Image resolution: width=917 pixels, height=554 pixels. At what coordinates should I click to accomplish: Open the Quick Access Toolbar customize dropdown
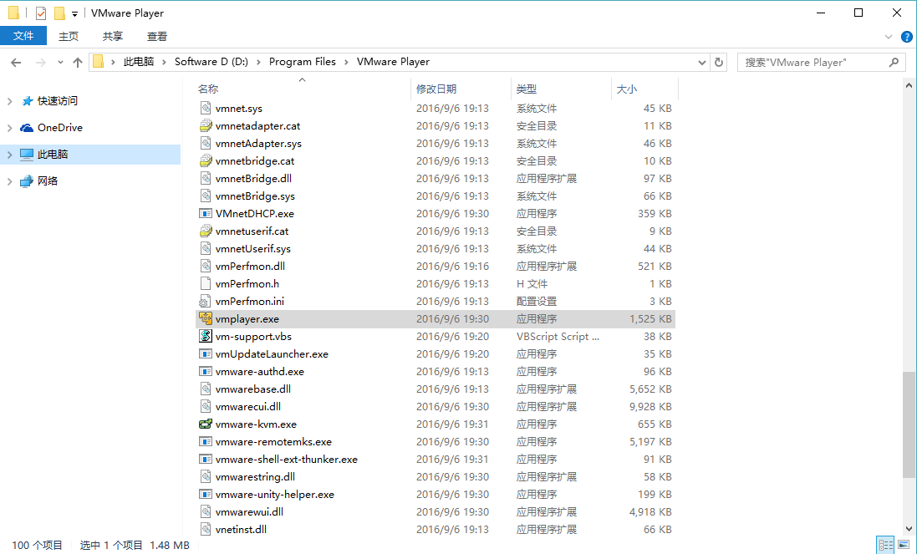tap(75, 13)
